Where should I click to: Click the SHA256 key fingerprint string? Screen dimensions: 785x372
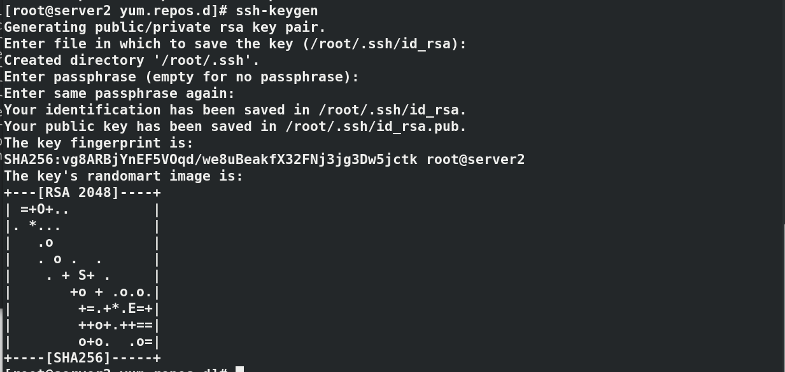pos(211,160)
